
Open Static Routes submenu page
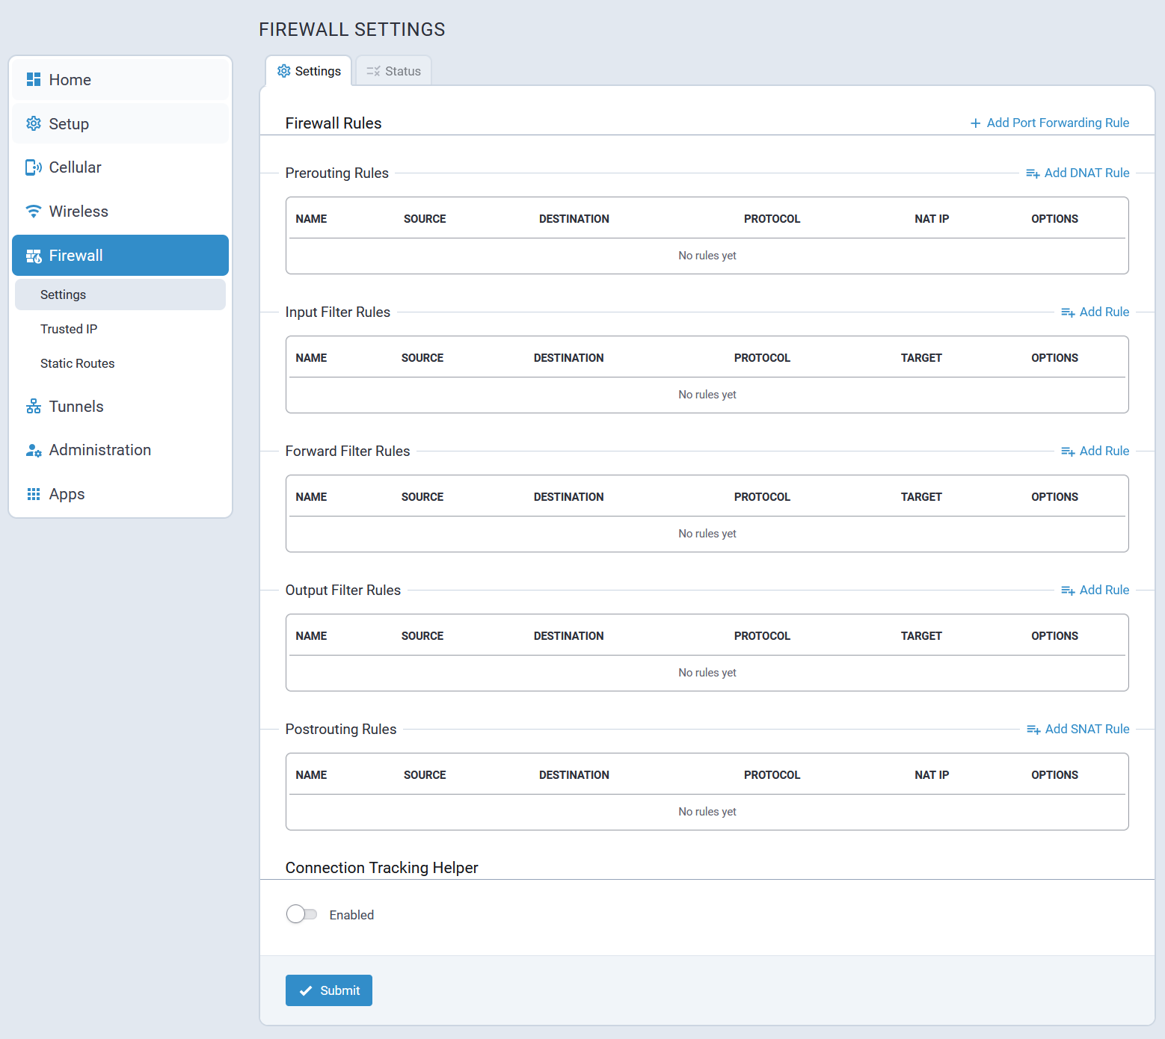point(77,363)
